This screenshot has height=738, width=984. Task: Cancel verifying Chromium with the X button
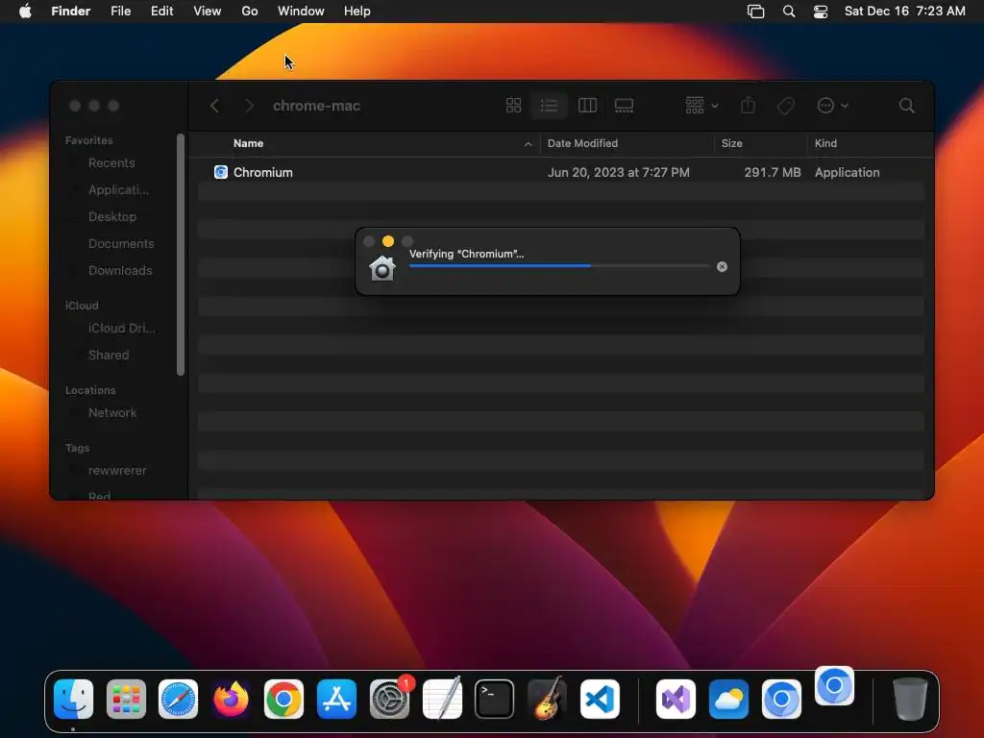click(x=722, y=267)
